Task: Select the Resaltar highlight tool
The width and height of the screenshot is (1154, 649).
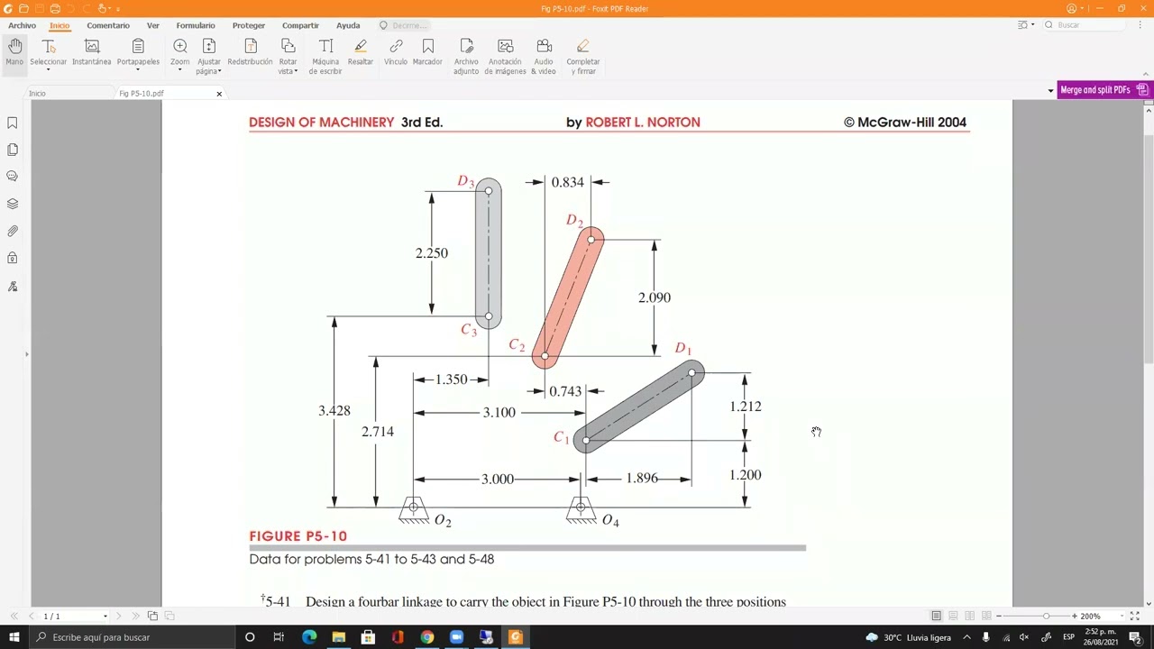Action: click(x=361, y=52)
